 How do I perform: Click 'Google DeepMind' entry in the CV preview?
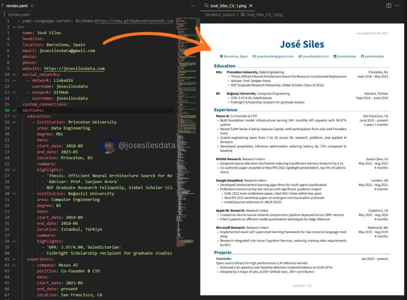(x=229, y=181)
